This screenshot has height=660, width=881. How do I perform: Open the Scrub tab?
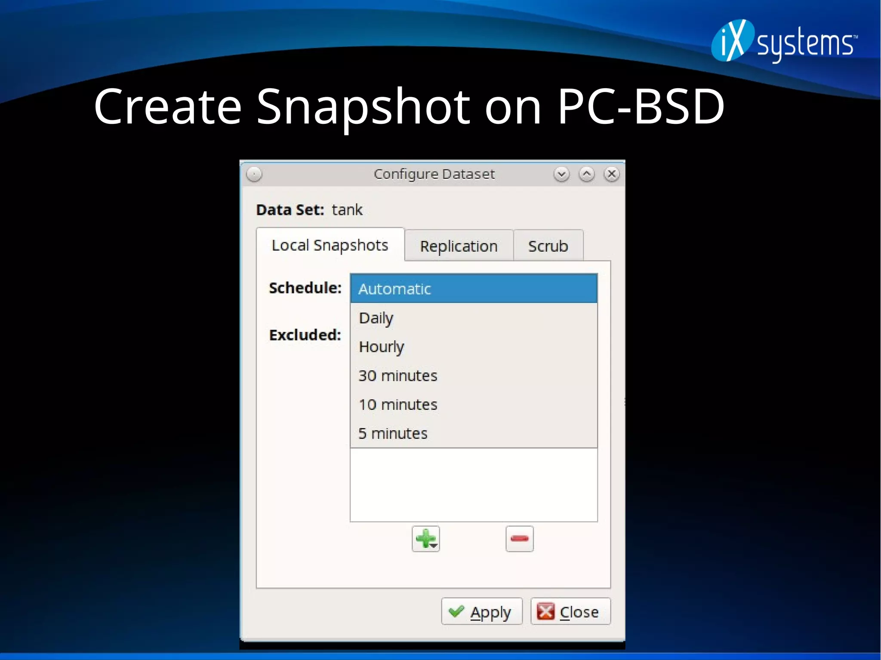(x=548, y=246)
